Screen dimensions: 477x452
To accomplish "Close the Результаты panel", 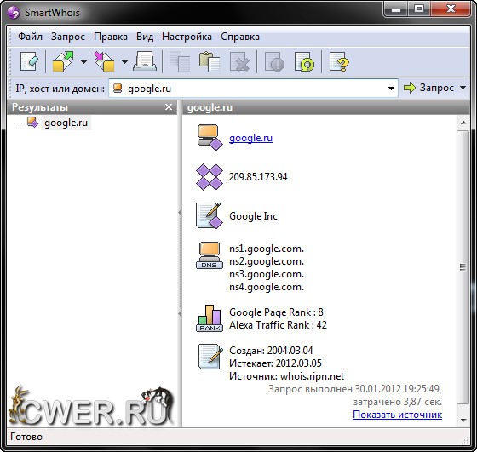I will pyautogui.click(x=169, y=107).
